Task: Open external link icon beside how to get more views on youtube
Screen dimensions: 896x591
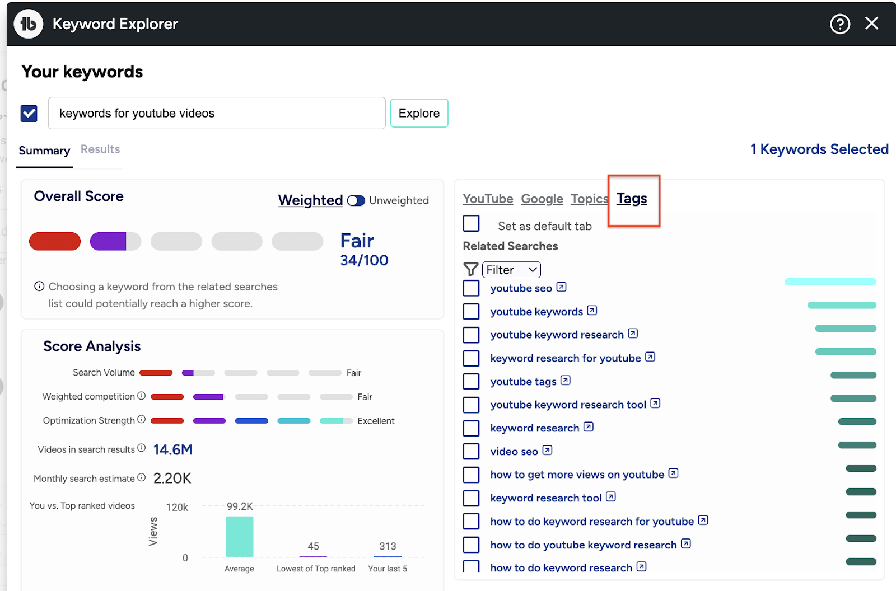Action: pos(674,473)
